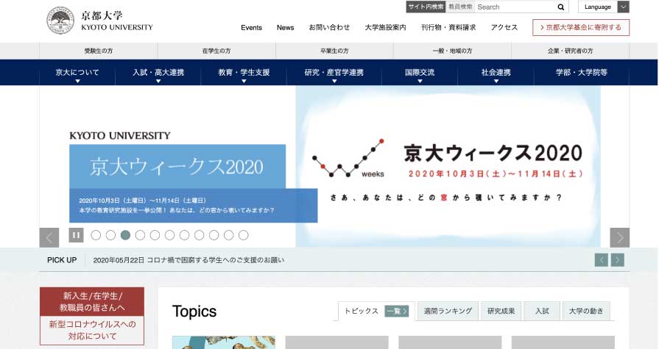Open the 京大ウィークス2020 blue banner title
Screen dimensions: 659x349
pyautogui.click(x=177, y=167)
